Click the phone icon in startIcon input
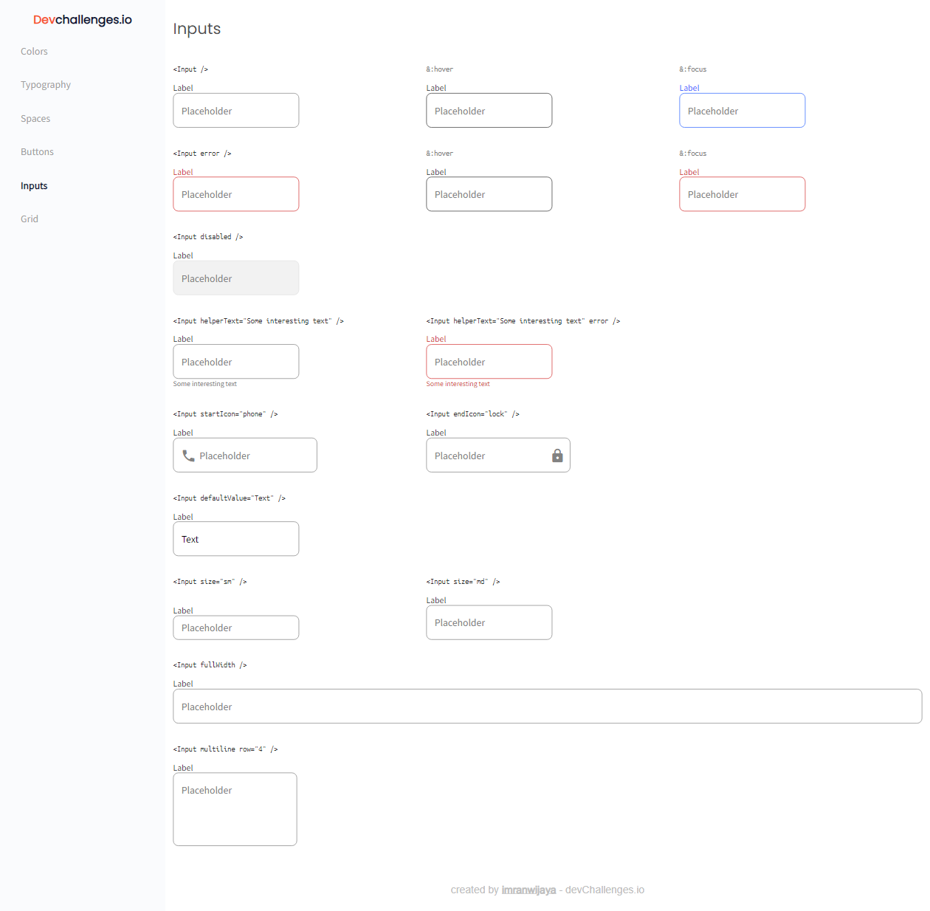Screen dimensions: 930x911 coord(188,455)
